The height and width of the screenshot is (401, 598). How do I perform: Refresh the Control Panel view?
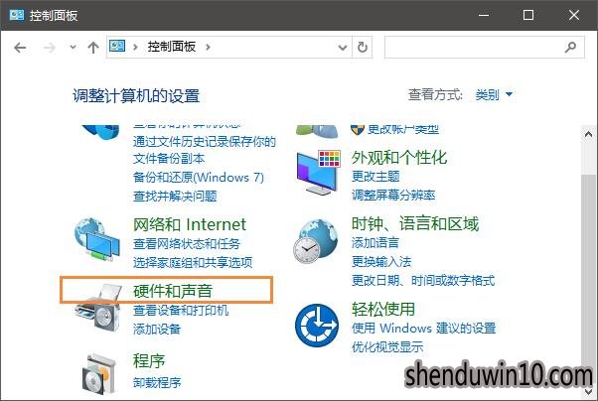[362, 48]
